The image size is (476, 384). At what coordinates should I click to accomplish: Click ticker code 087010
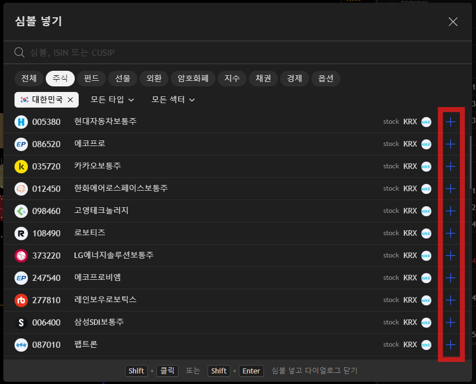coord(46,345)
